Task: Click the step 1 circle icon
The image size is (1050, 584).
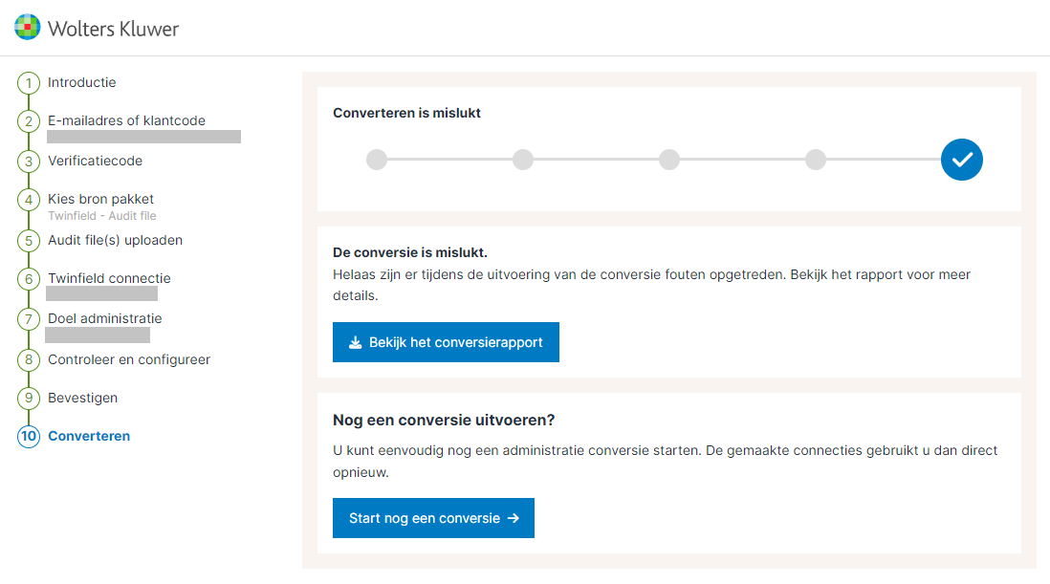Action: pyautogui.click(x=29, y=83)
